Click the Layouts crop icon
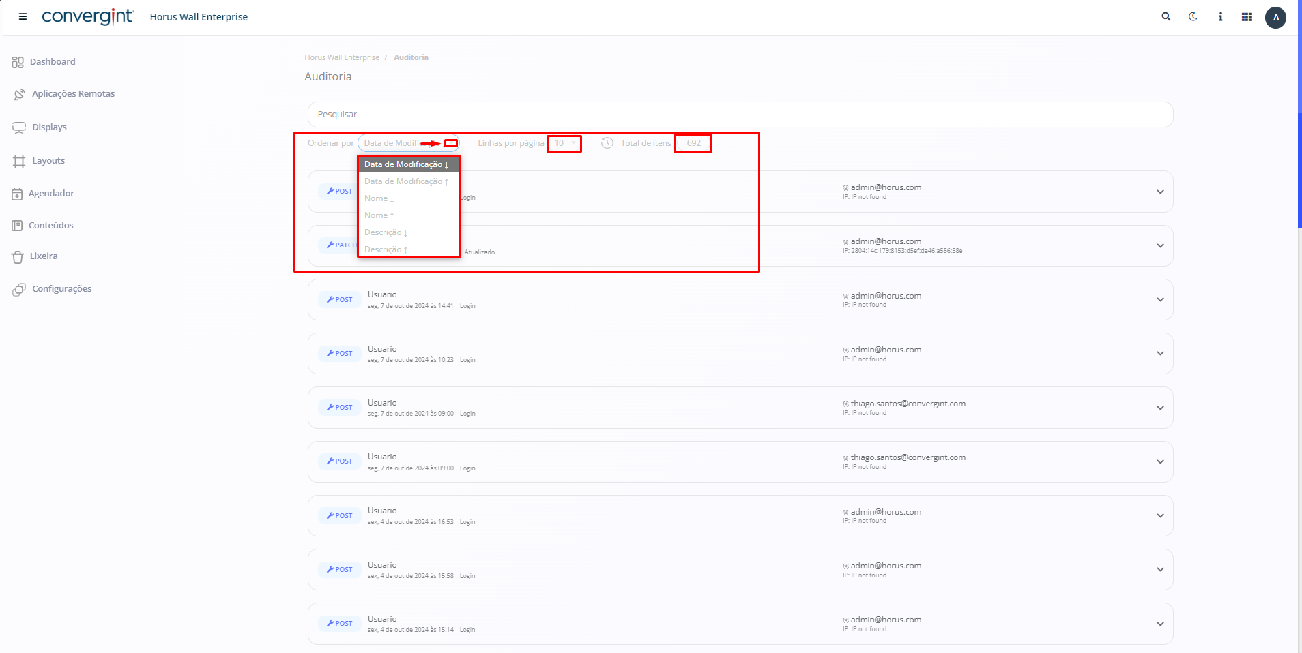The height and width of the screenshot is (653, 1302). pos(19,162)
